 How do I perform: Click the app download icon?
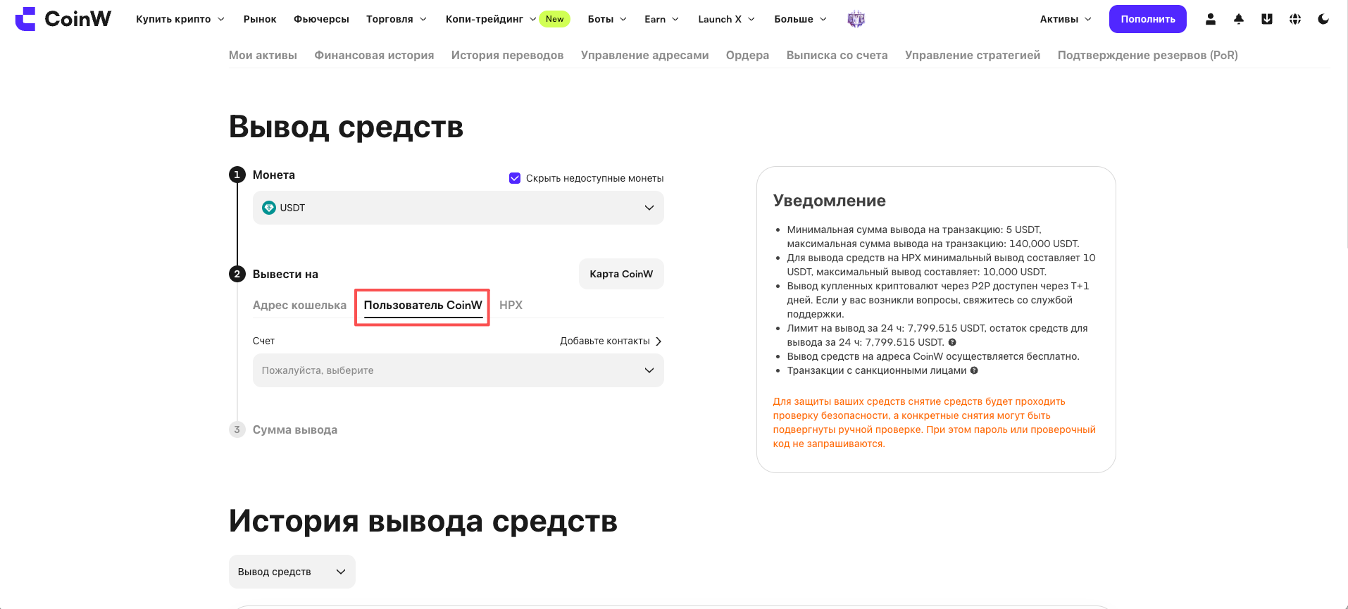tap(1266, 19)
